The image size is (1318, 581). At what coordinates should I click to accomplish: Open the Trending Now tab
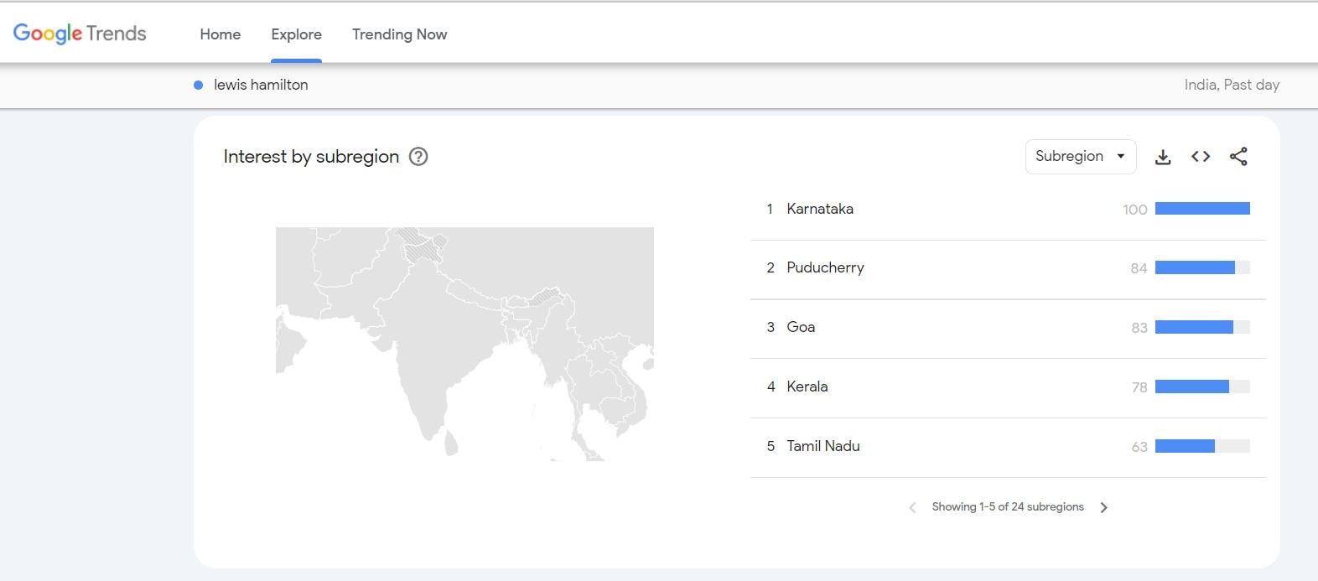pyautogui.click(x=399, y=34)
